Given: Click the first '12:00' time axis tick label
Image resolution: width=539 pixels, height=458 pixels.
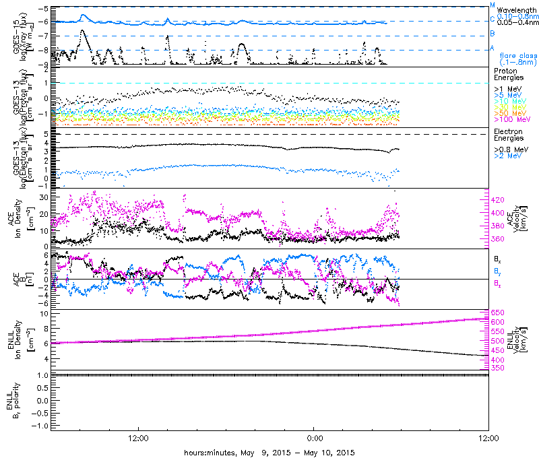Looking at the screenshot, I should coord(138,438).
